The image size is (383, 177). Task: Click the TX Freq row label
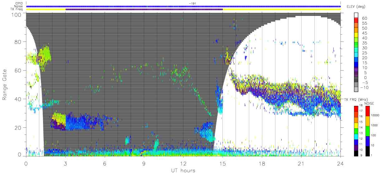(17, 9)
